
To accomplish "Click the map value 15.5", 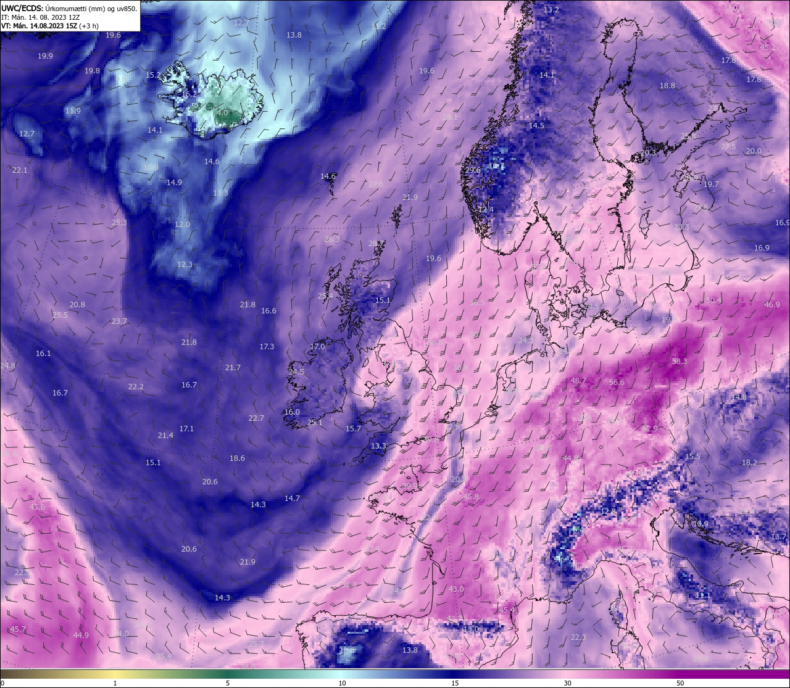I will point(692,457).
